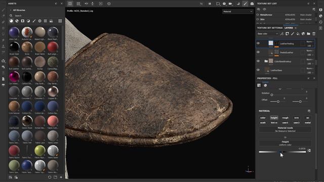Click the Rotation slider handle
The width and height of the screenshot is (324, 182).
coord(272,95)
